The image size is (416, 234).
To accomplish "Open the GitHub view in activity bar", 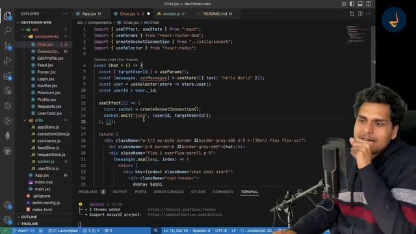I will (7, 151).
